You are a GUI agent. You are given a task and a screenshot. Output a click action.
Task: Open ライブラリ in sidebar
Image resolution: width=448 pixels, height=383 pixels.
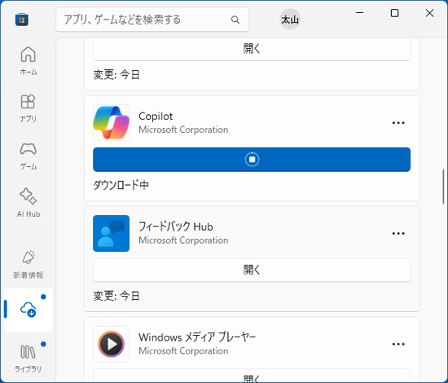coord(28,357)
